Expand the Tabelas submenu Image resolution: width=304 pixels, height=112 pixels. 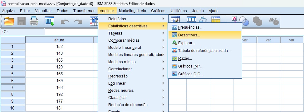pos(133,33)
